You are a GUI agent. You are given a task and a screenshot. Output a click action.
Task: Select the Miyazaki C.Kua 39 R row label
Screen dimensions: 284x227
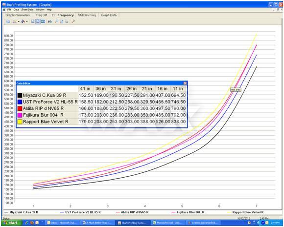pyautogui.click(x=45, y=95)
